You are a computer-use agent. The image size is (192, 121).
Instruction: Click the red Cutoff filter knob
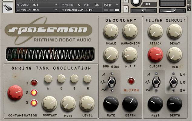[155, 55]
